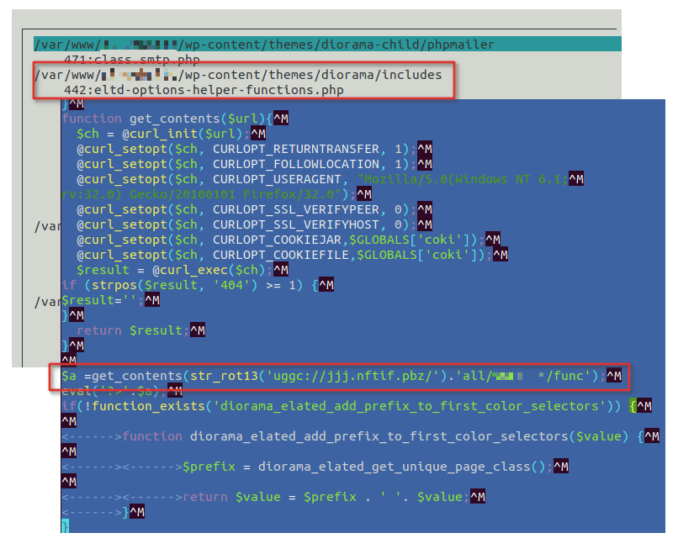
Task: Click the str_rot13 get_contents call line
Action: (342, 376)
